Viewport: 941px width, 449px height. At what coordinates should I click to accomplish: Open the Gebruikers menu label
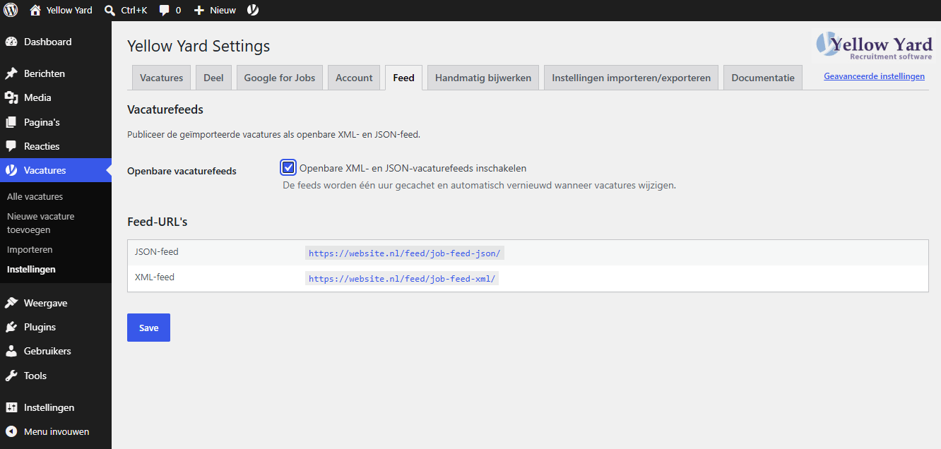click(x=47, y=351)
